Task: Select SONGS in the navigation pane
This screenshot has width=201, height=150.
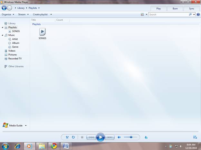Action: (x=16, y=31)
